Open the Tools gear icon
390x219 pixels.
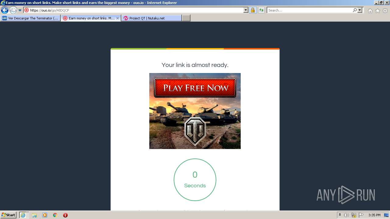385,11
